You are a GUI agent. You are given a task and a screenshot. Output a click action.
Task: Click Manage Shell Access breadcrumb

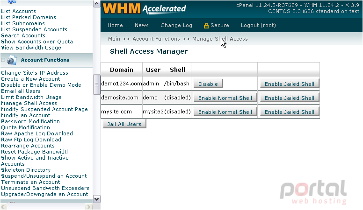coord(220,39)
